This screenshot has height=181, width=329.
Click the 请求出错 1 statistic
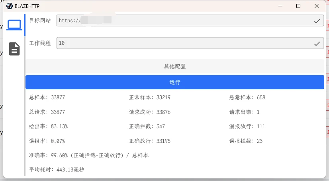coord(245,112)
